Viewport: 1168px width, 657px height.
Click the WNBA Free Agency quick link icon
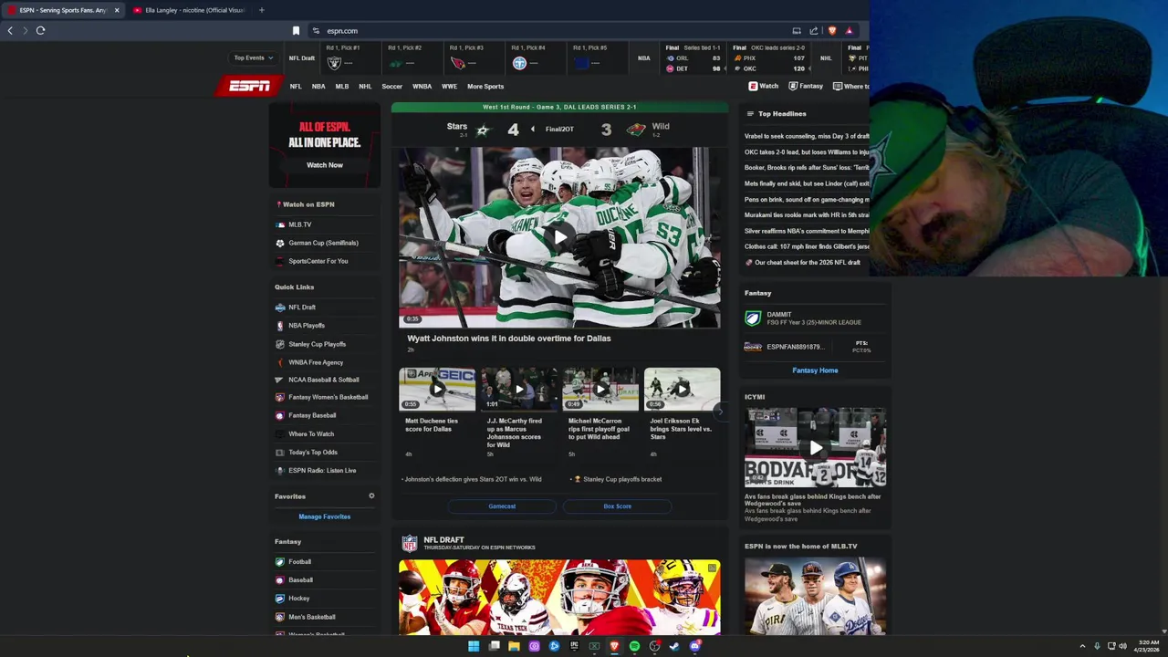coord(280,362)
